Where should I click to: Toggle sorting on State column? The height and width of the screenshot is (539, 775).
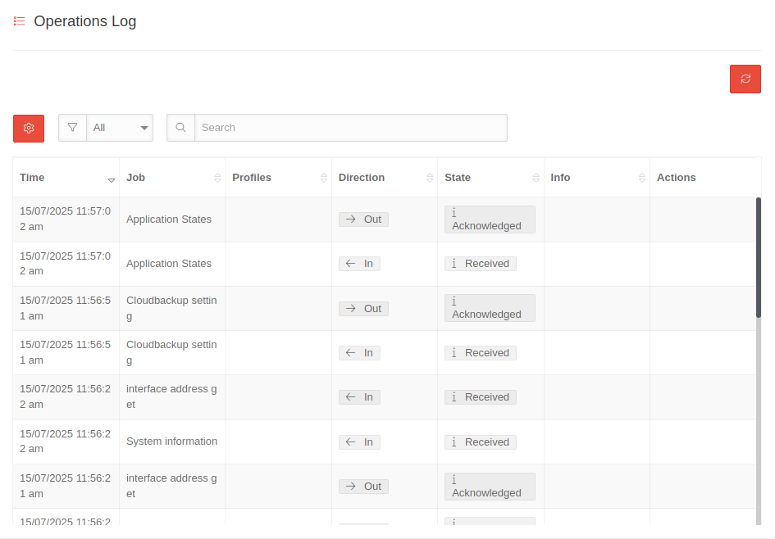pyautogui.click(x=536, y=178)
